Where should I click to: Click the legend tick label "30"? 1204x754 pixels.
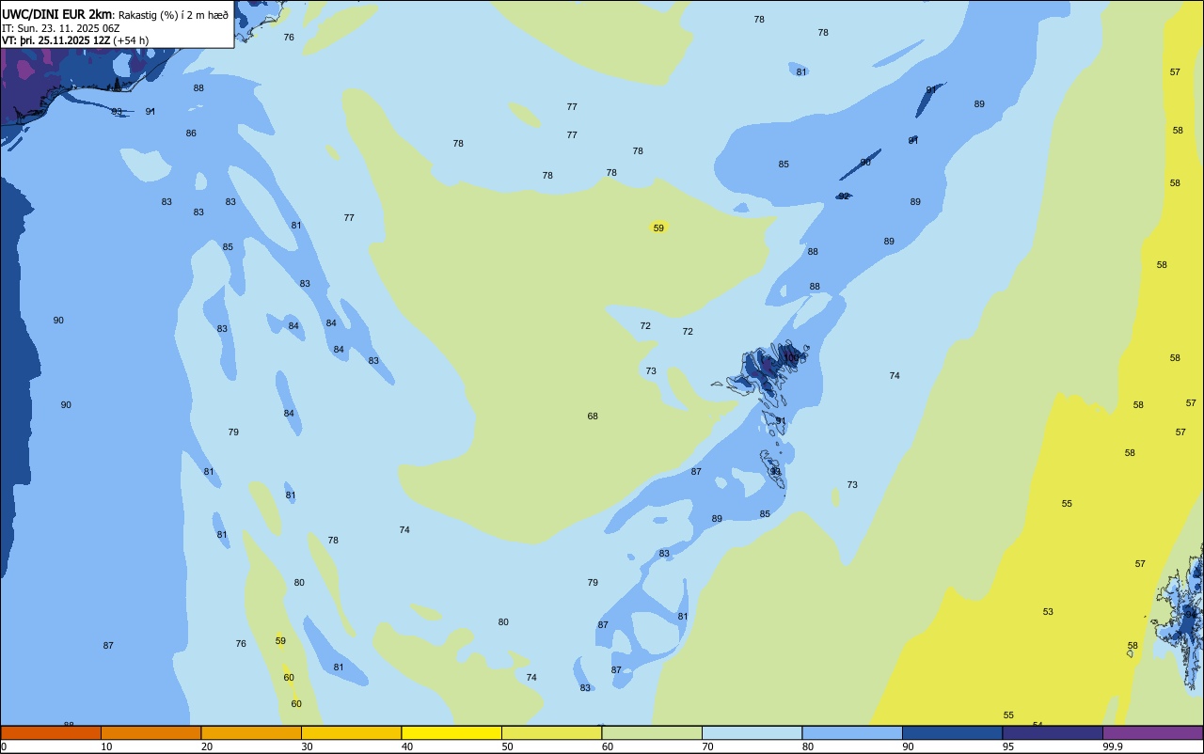tap(307, 746)
